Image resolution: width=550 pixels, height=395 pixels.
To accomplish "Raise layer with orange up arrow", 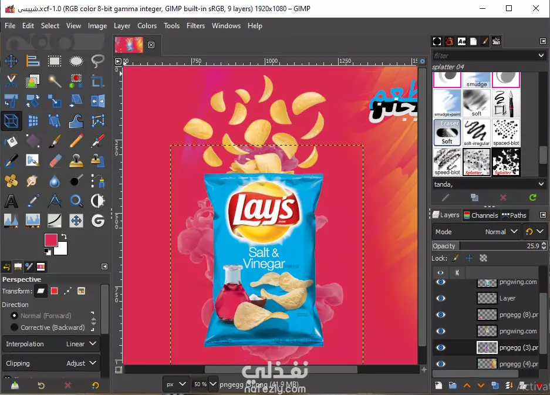I will [467, 386].
